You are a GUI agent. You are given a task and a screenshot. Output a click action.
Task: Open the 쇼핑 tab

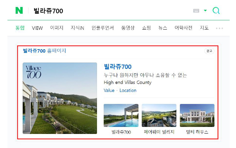(146, 28)
